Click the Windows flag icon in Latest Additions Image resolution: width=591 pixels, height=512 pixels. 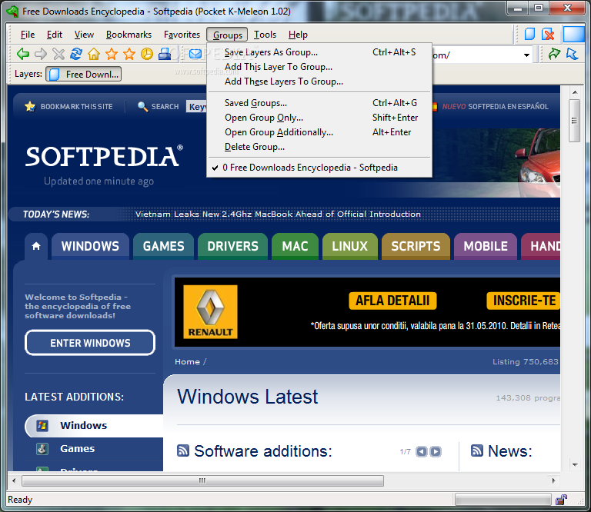pos(42,426)
